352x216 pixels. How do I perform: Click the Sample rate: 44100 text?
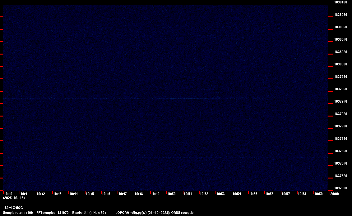[18, 213]
